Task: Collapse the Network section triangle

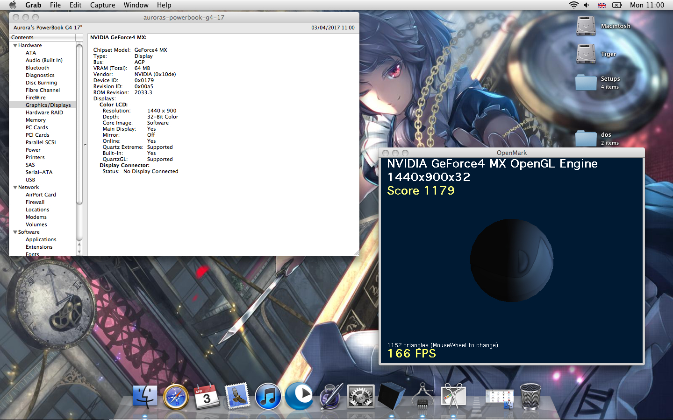Action: tap(15, 187)
